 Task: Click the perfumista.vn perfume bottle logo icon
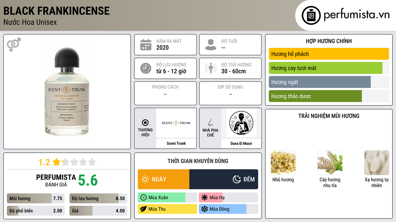(311, 15)
